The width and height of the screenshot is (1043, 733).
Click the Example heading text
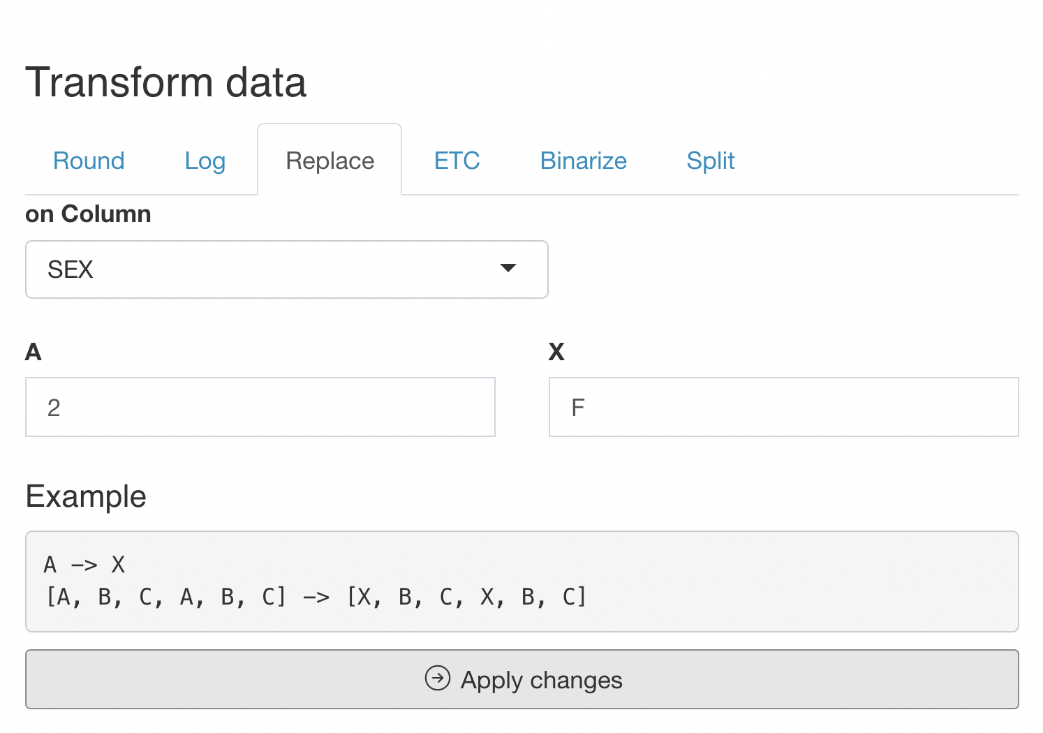click(x=86, y=496)
